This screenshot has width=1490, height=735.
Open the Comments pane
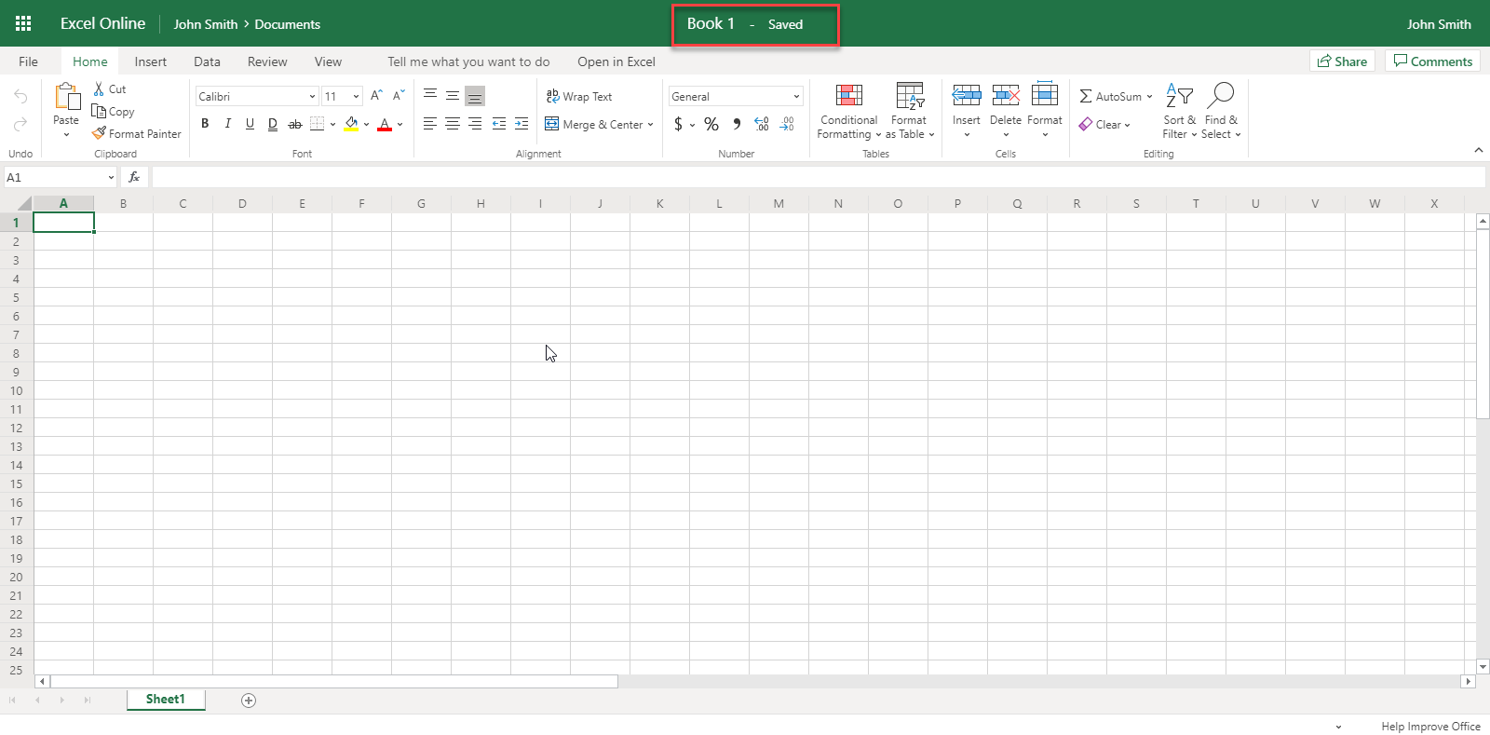(x=1432, y=61)
